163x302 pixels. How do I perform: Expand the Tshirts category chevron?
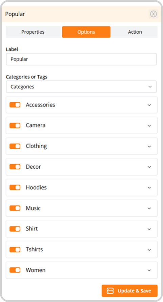click(x=149, y=250)
